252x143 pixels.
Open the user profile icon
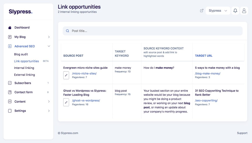pos(244,11)
